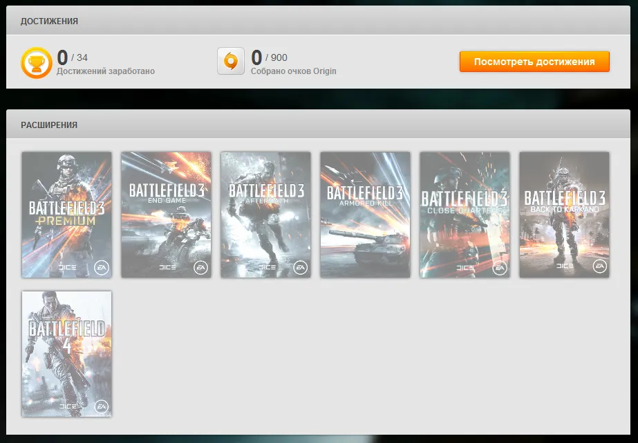The height and width of the screenshot is (443, 638).
Task: Click the DICE logo on Back to Karkand
Action: pos(565,267)
